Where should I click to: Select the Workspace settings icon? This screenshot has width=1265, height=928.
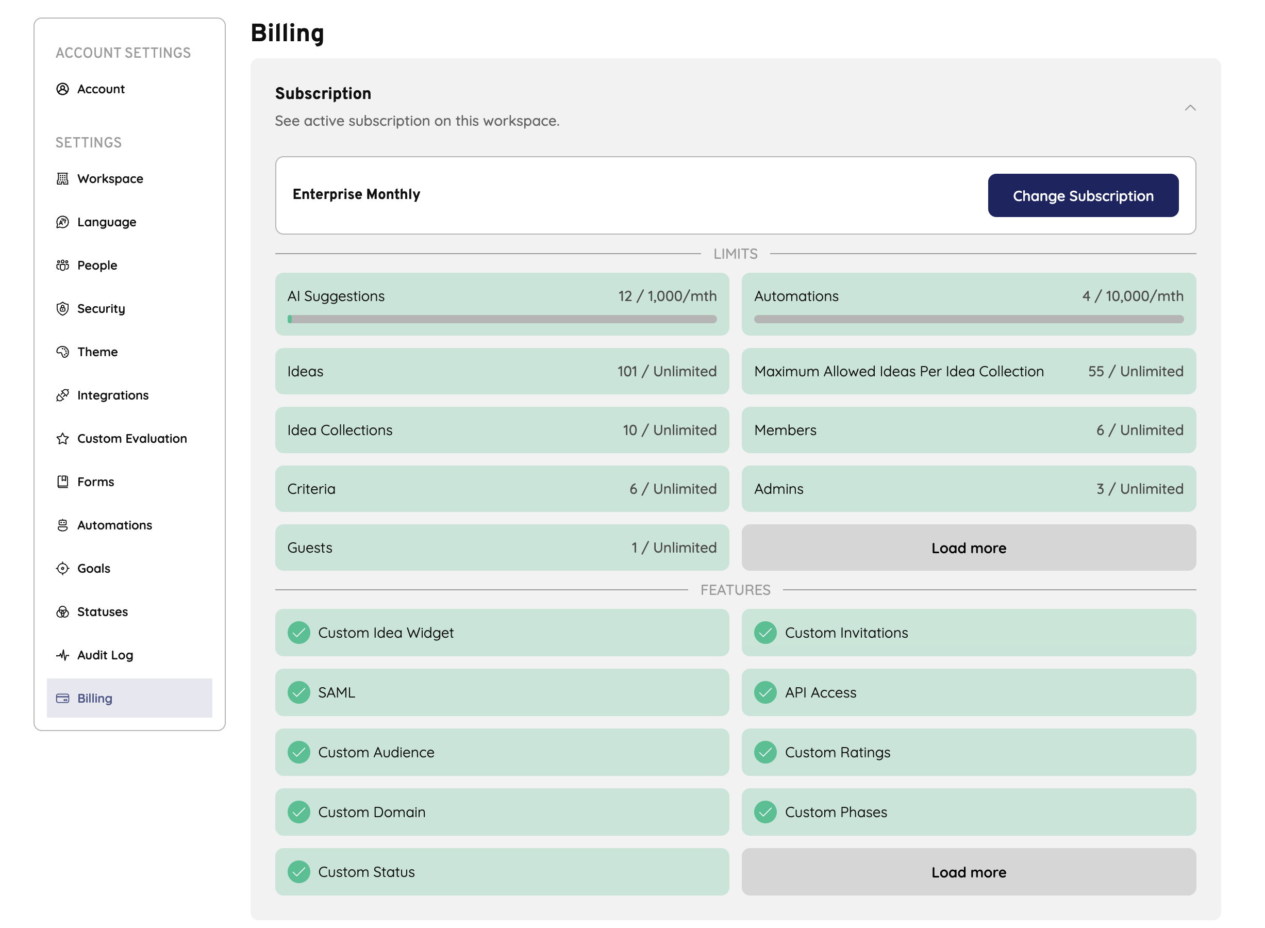point(63,178)
